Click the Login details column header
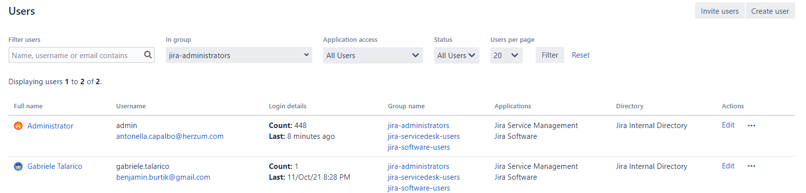The width and height of the screenshot is (806, 193). 288,106
